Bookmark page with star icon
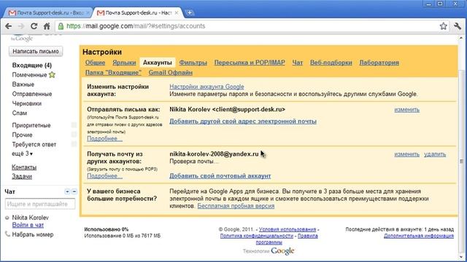This screenshot has height=262, width=467. pos(443,26)
